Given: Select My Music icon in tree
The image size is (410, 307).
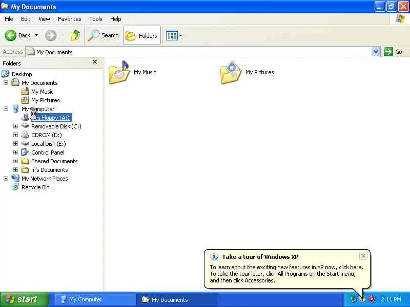Looking at the screenshot, I should [x=25, y=92].
